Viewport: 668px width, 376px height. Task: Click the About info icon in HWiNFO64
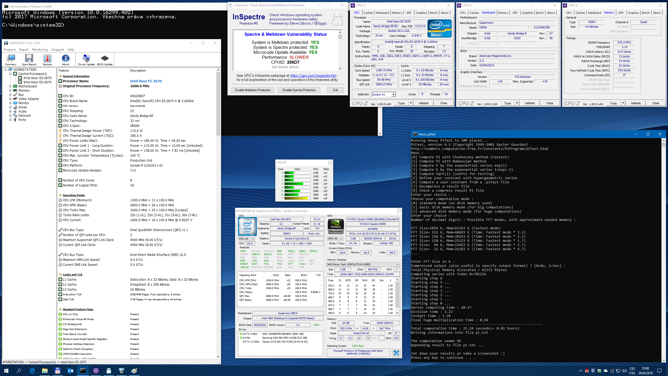[x=65, y=60]
